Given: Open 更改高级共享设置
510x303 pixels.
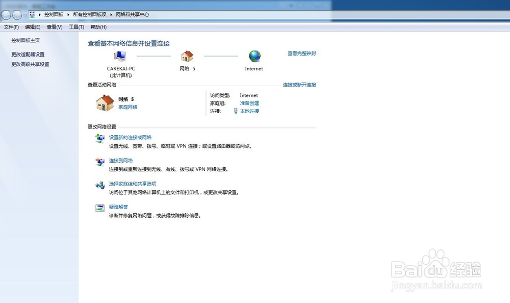Looking at the screenshot, I should (30, 64).
